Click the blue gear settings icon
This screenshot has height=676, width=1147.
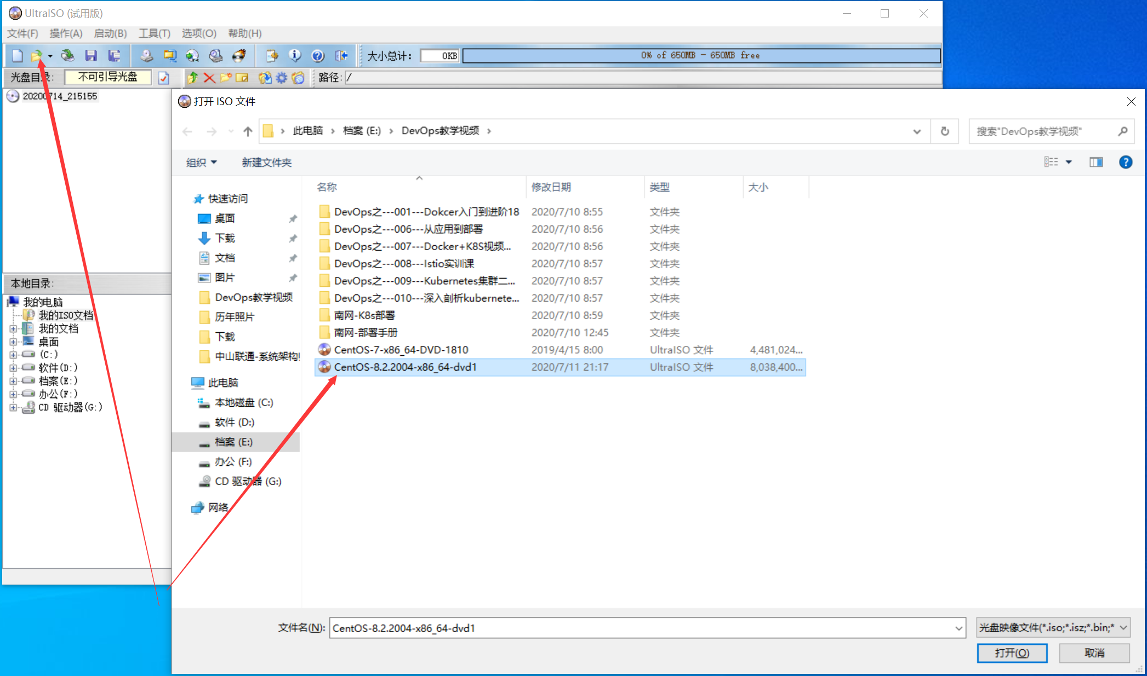[282, 78]
